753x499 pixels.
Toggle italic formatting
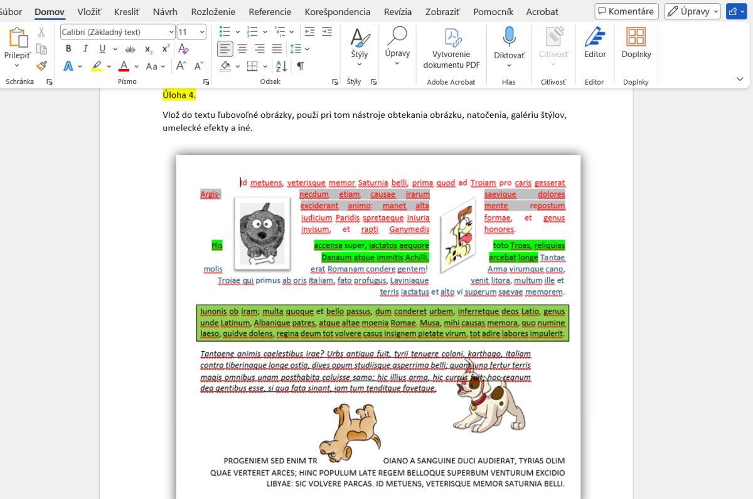coord(85,49)
